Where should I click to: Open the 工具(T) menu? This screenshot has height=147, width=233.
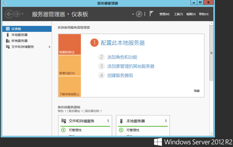coord(178,14)
